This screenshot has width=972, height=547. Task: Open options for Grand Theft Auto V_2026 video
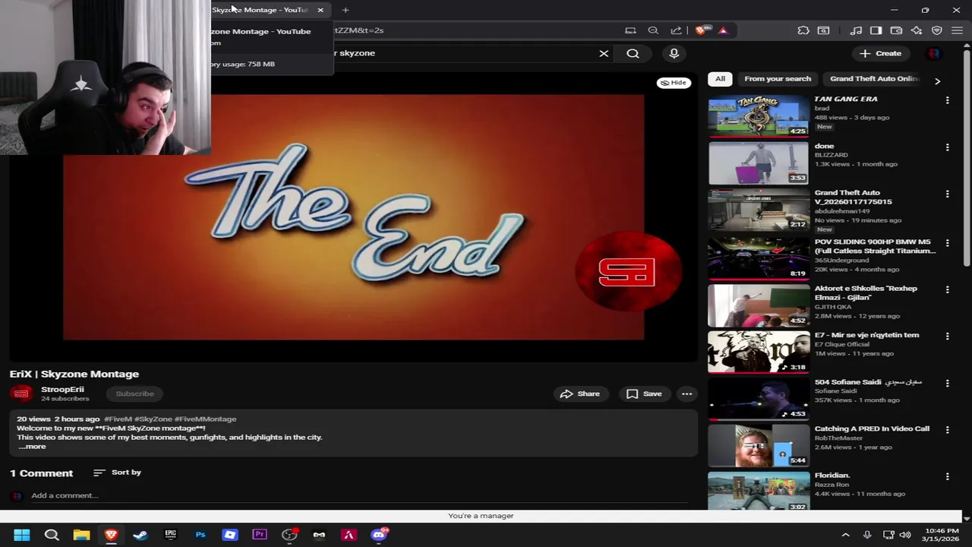tap(947, 194)
